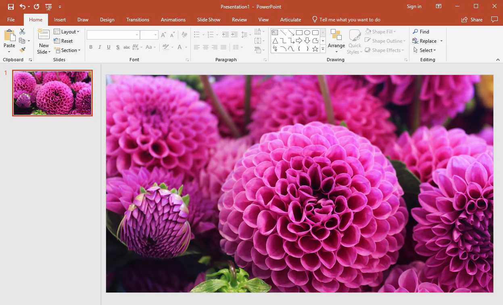Click the Share button
Viewport: 503px width, 305px height.
472,19
